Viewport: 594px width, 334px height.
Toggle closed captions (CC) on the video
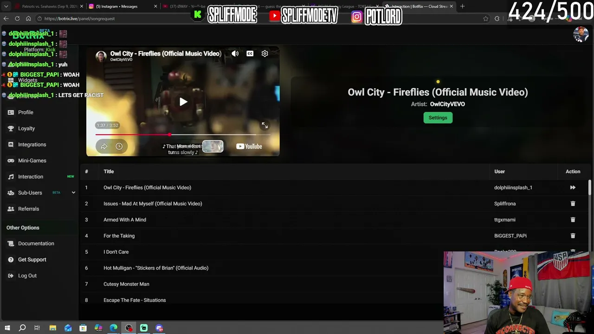(250, 54)
